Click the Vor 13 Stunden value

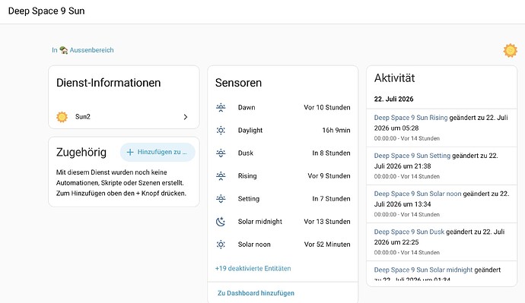[x=327, y=222]
